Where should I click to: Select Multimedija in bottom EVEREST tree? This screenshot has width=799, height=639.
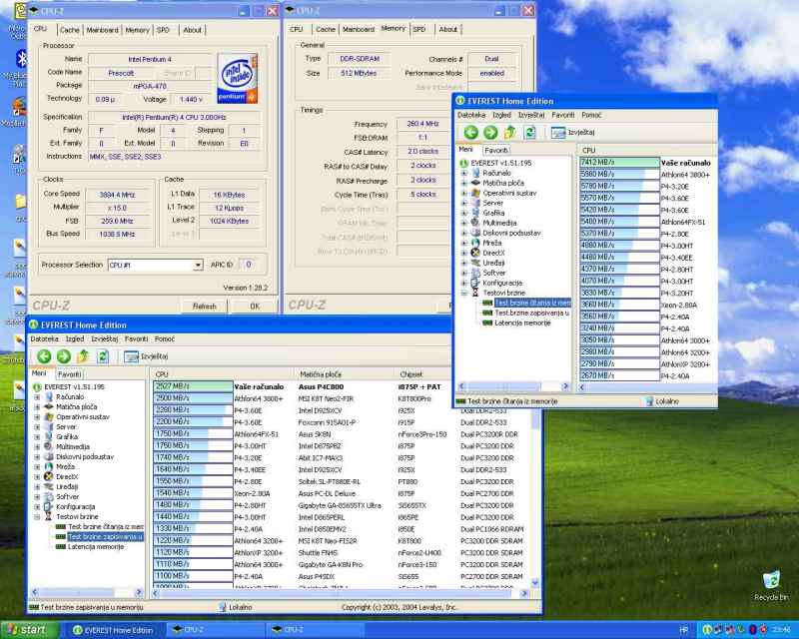click(x=73, y=446)
